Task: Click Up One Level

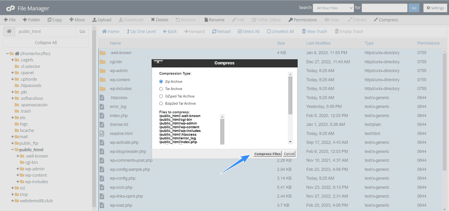Action: point(141,31)
